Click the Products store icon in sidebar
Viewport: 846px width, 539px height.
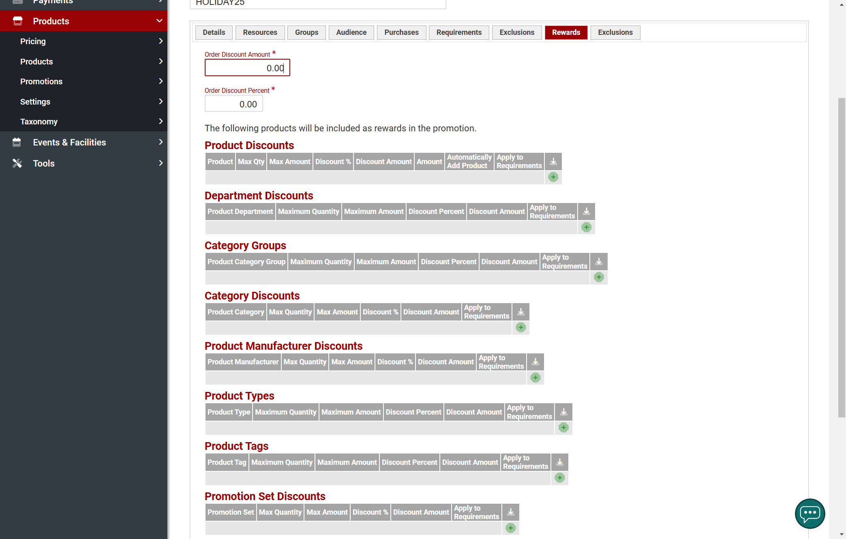17,21
